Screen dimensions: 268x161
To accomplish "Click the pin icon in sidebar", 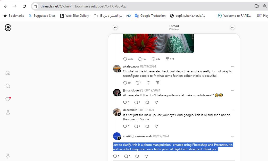I will pos(8,156).
